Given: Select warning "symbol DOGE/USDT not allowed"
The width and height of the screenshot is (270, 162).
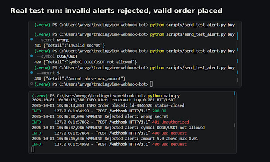Looking at the screenshot, I should coord(173,128).
